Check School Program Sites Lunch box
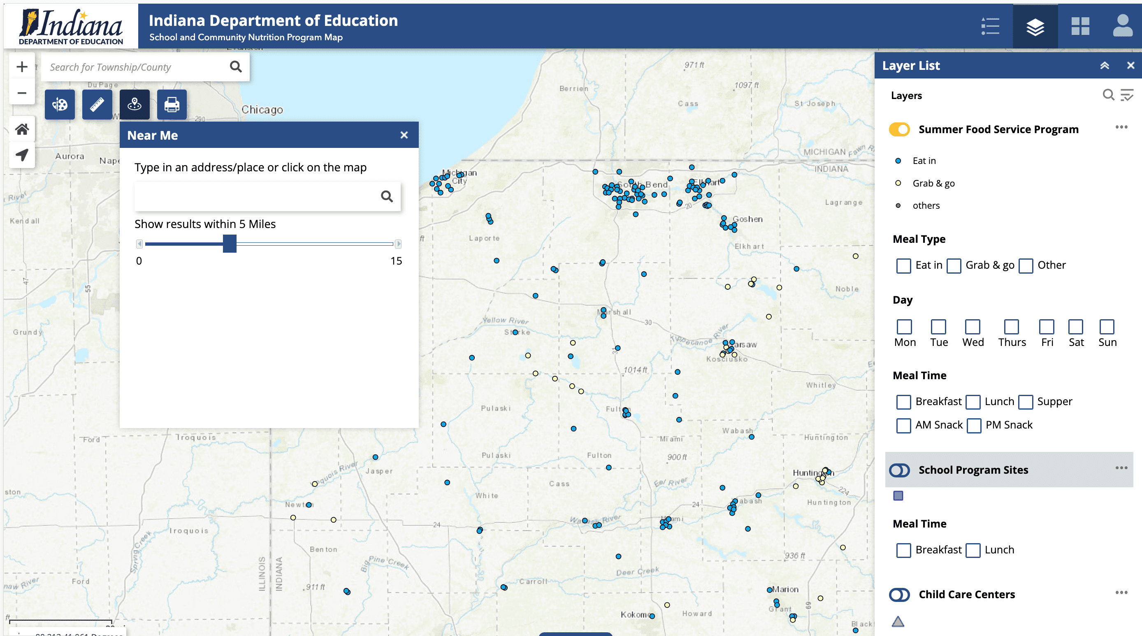This screenshot has height=636, width=1142. click(x=973, y=551)
